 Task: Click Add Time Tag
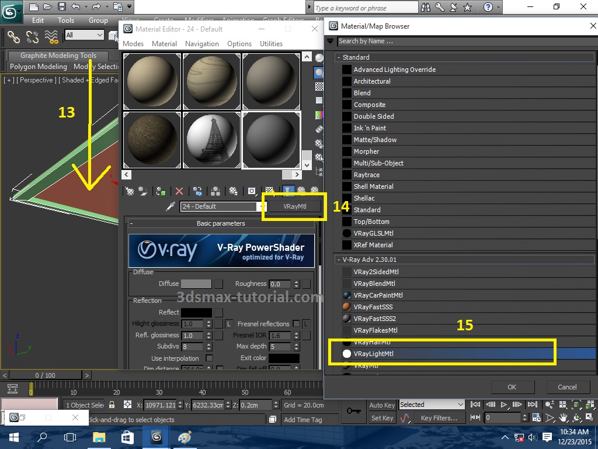point(303,420)
